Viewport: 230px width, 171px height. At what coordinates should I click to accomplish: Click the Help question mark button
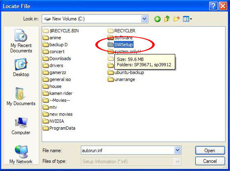pos(213,6)
